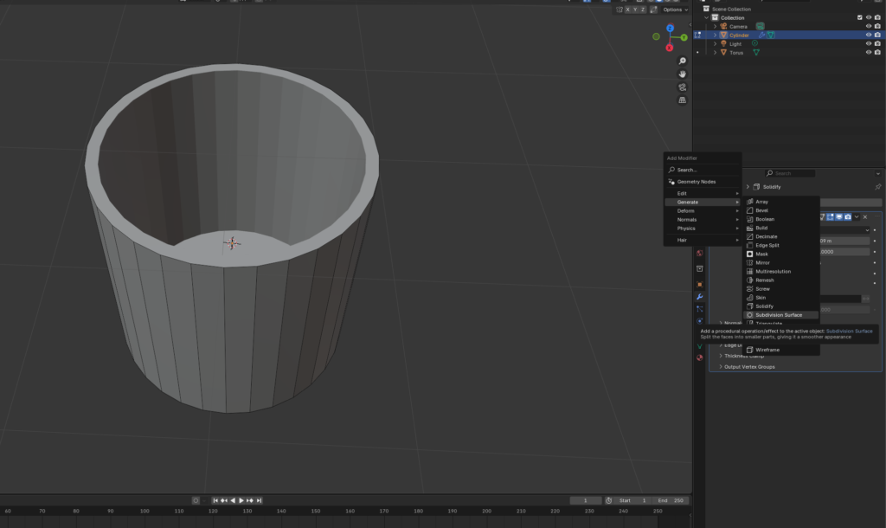Pin the properties editor with pin icon

click(x=877, y=187)
